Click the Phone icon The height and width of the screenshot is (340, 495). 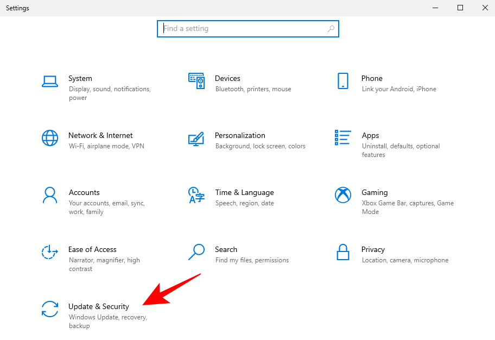342,81
